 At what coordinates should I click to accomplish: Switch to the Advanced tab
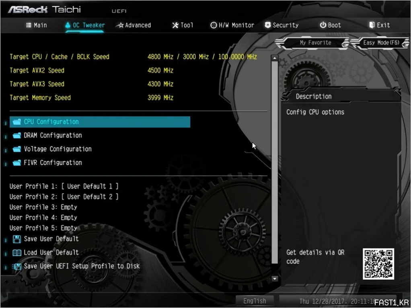(133, 25)
